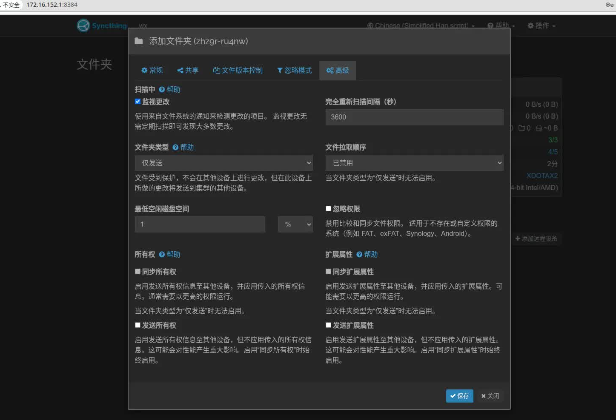Open help via question mark beside 扫描中
This screenshot has height=420, width=616.
[x=162, y=89]
